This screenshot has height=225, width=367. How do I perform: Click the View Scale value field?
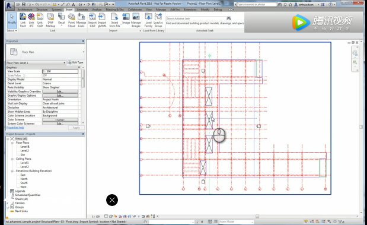[x=60, y=71]
